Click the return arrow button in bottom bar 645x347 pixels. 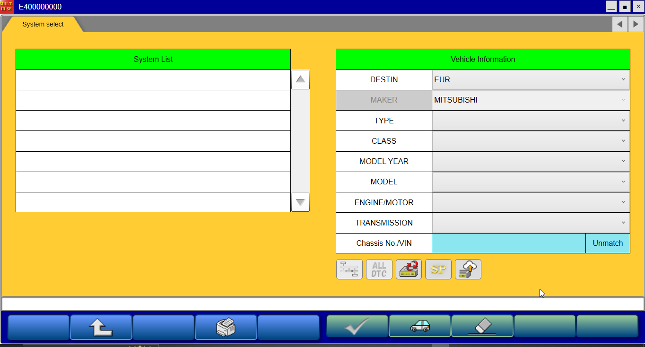click(101, 327)
